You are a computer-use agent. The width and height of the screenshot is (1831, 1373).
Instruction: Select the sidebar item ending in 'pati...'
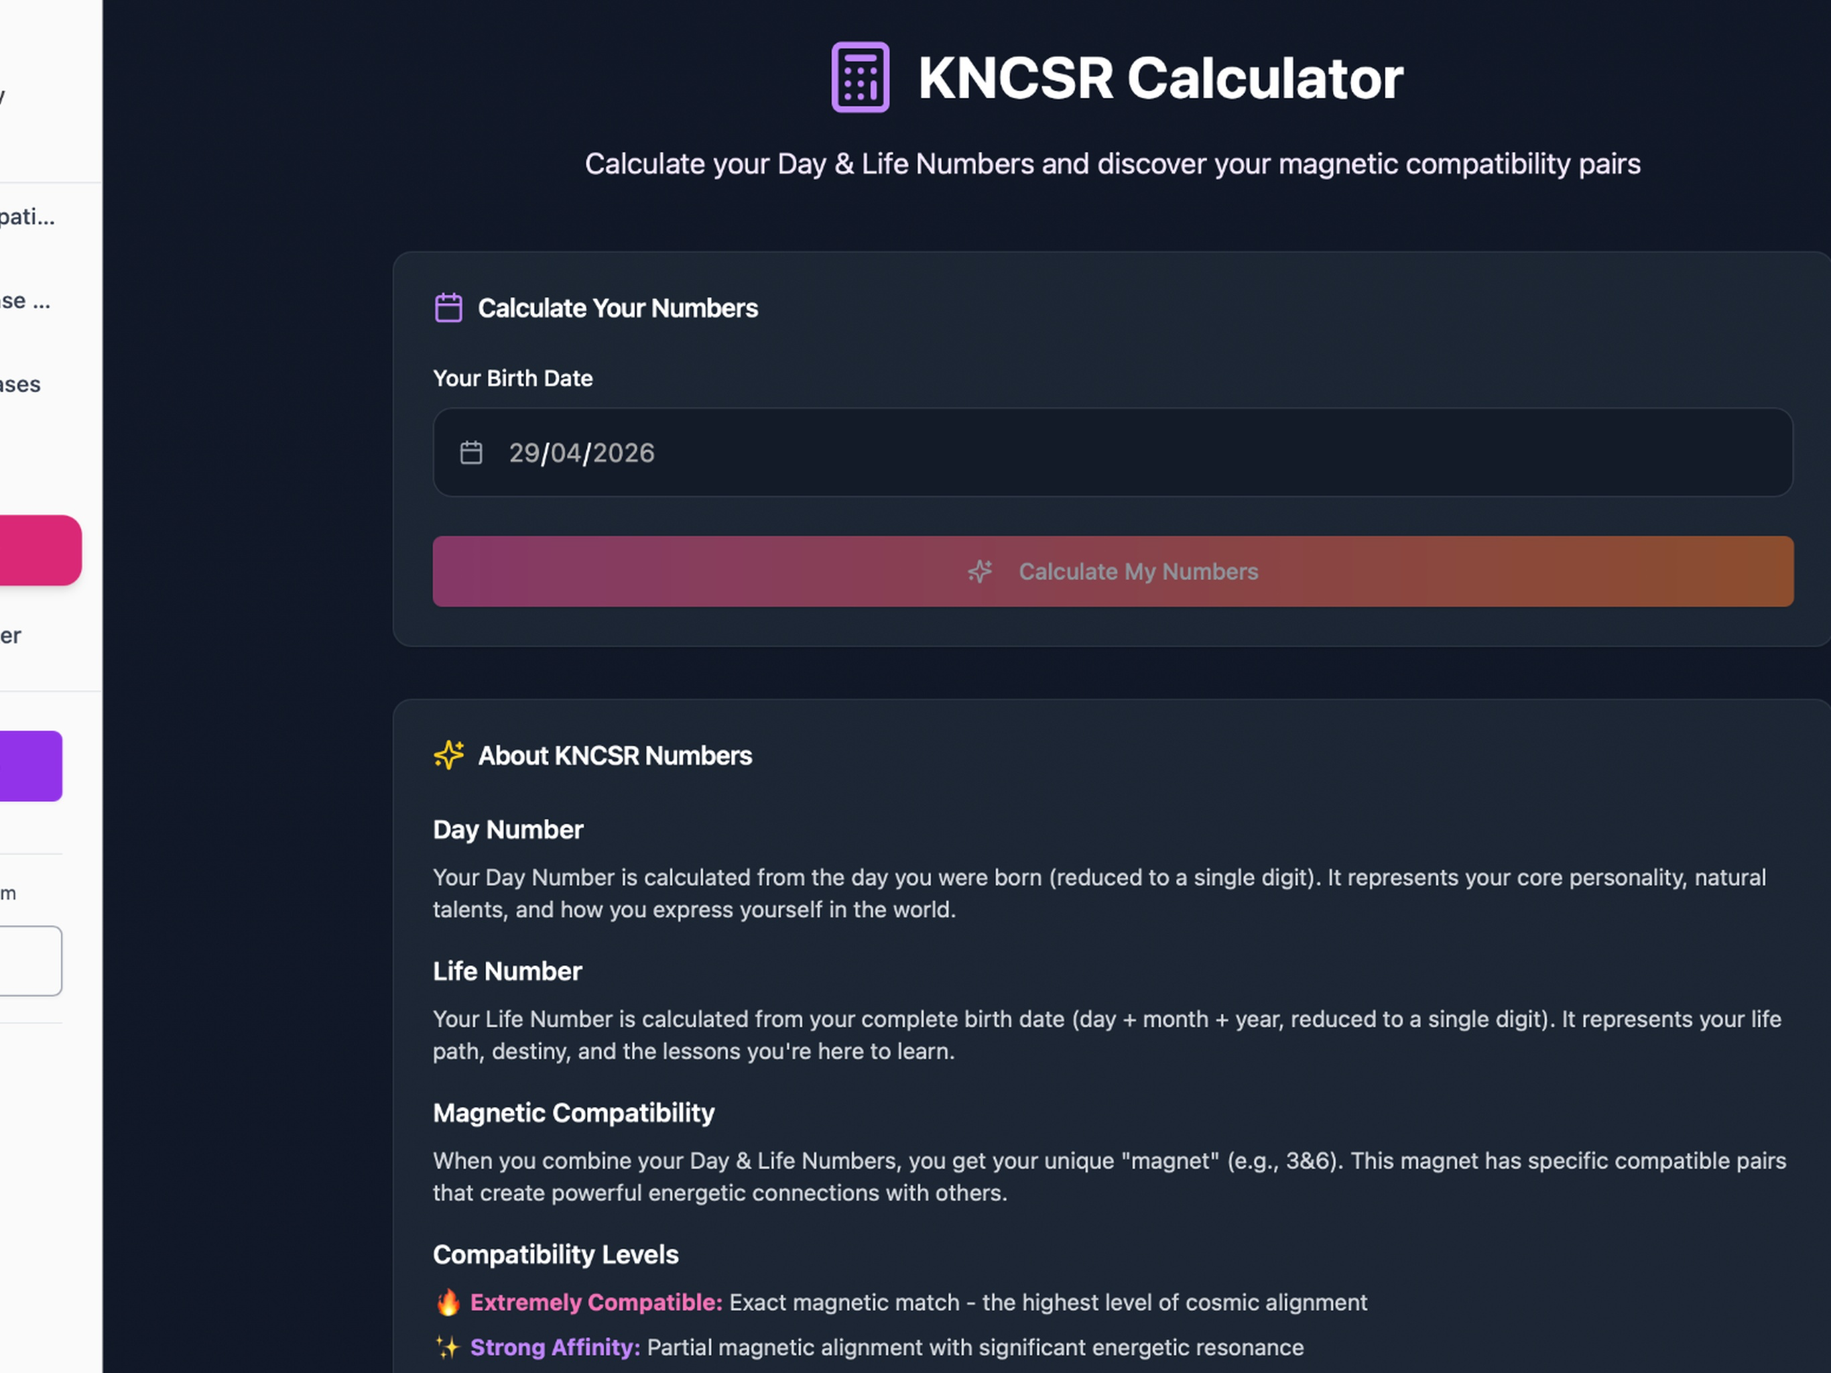click(27, 217)
